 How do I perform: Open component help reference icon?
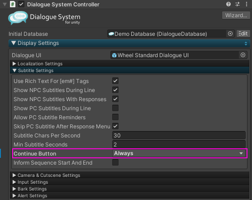(228, 4)
